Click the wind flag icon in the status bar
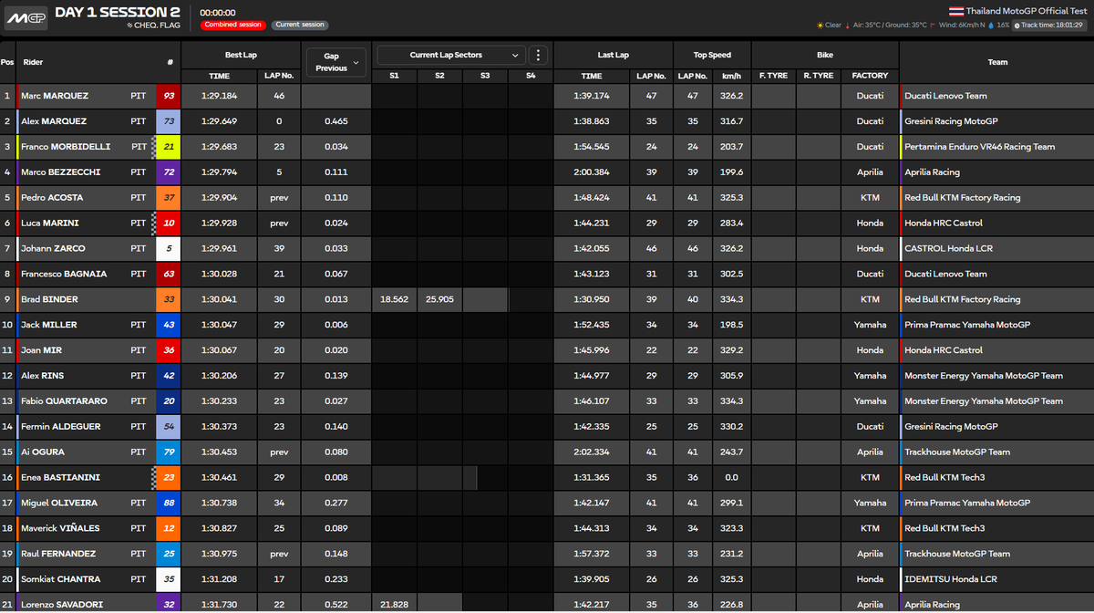 coord(934,25)
